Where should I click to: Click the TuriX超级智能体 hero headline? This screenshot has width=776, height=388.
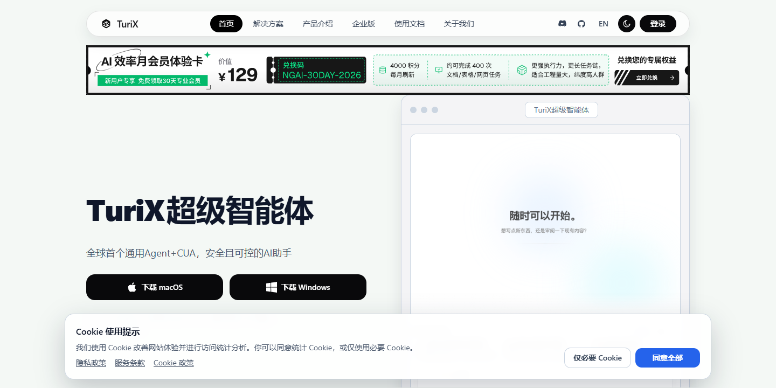click(200, 211)
